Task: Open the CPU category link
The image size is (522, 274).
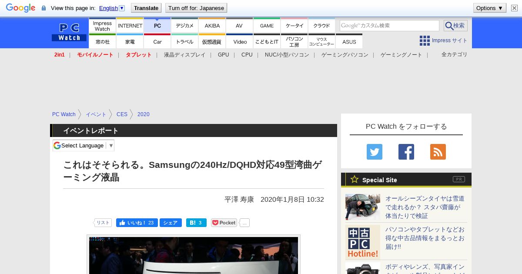Action: click(247, 55)
